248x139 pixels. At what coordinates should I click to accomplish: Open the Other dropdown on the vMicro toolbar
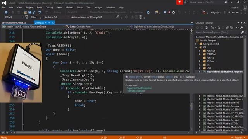[34, 17]
